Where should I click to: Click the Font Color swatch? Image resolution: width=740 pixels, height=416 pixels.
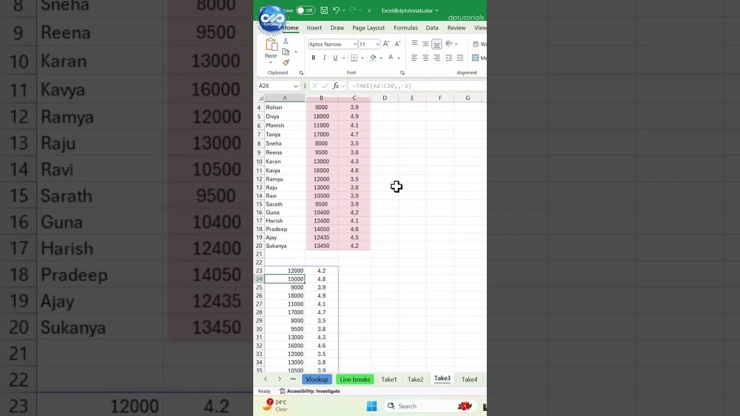tap(391, 58)
